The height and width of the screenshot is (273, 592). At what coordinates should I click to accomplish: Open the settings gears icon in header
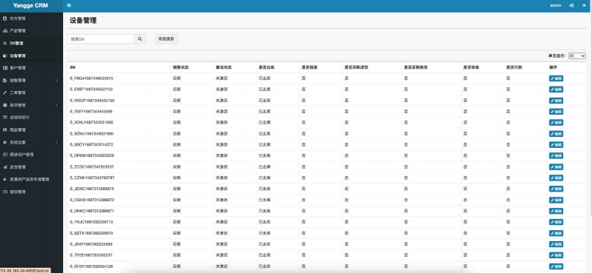click(x=572, y=5)
